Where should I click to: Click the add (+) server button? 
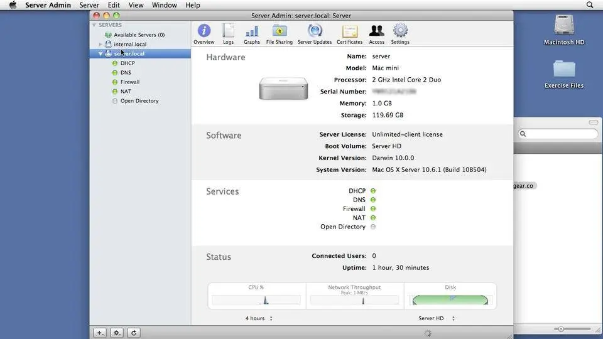point(100,333)
